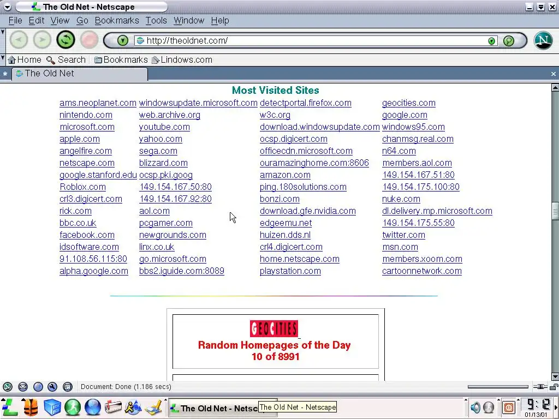Screen dimensions: 559x419
Task: Launch the blue globe browser icon
Action: [x=93, y=407]
